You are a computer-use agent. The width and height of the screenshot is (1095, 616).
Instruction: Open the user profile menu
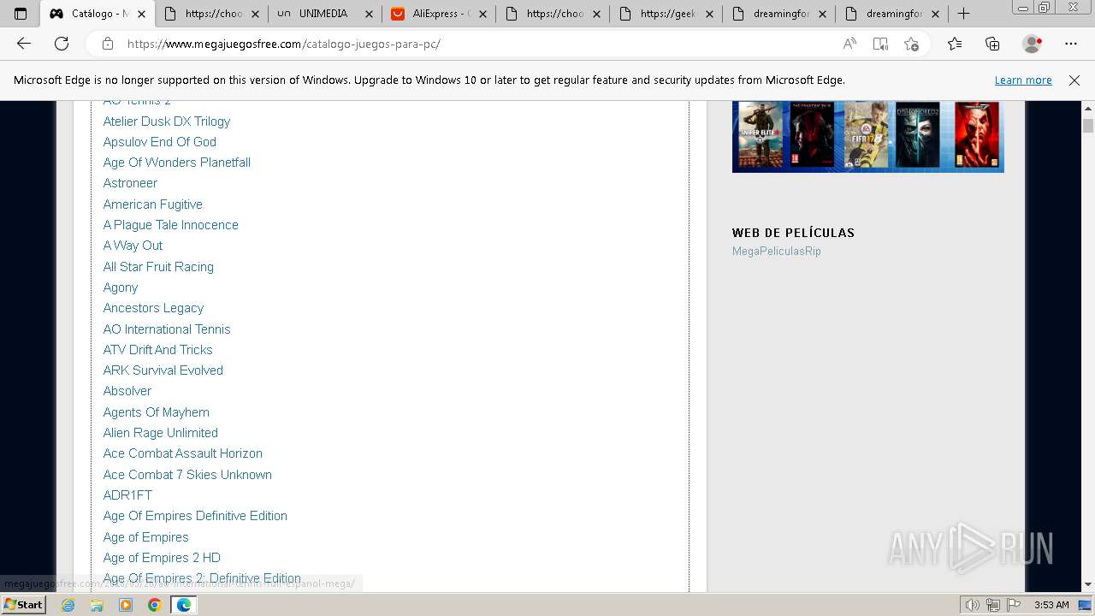[1033, 44]
